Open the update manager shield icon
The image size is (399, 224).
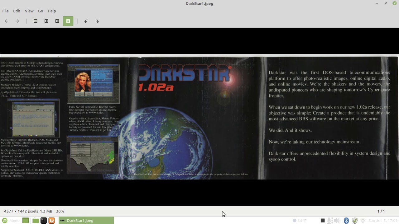(355, 221)
